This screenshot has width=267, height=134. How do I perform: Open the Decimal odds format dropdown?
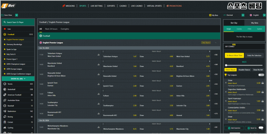coord(243,15)
